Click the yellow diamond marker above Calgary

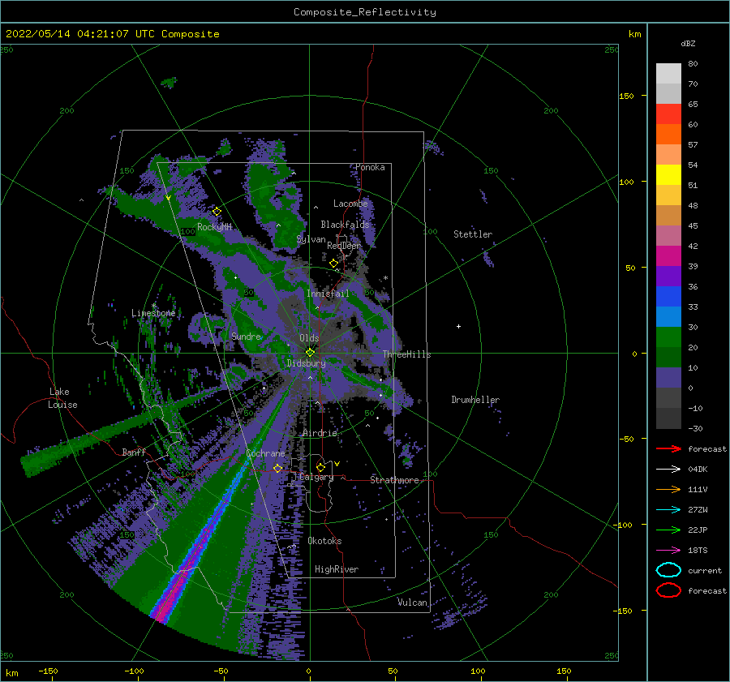coord(320,467)
